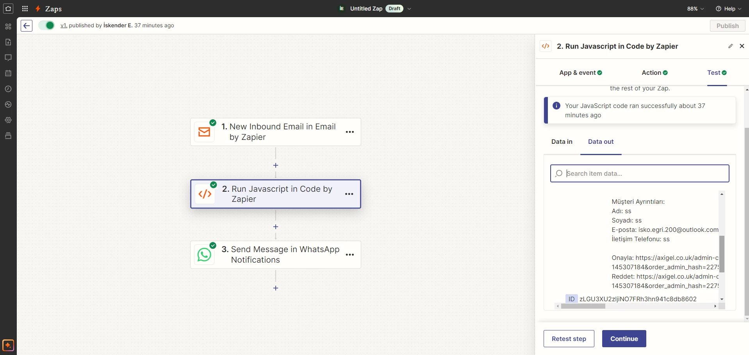Add a step after New Inbound Email
749x355 pixels.
pyautogui.click(x=276, y=166)
